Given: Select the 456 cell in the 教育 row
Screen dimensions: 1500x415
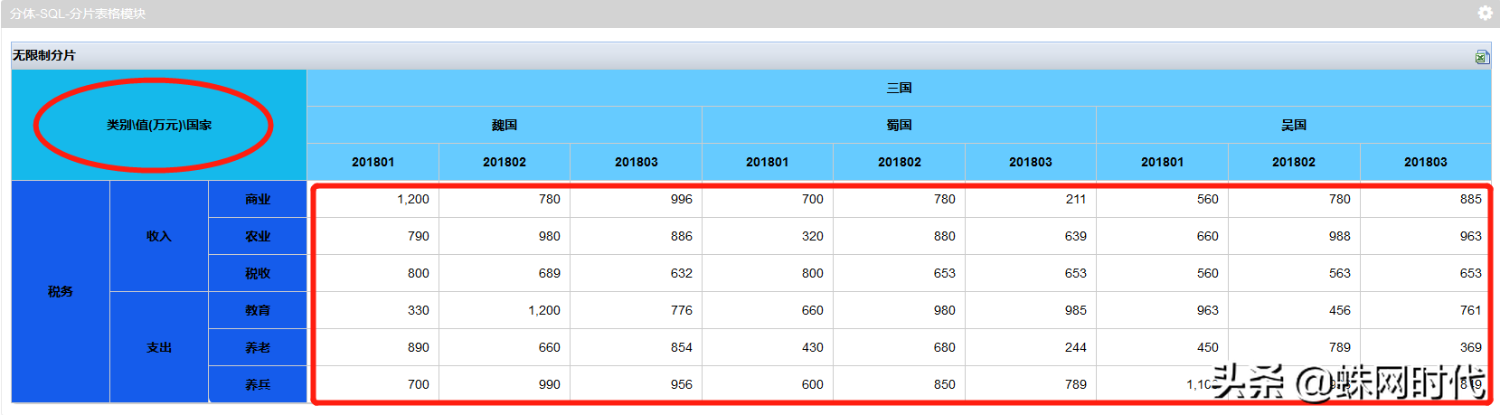Looking at the screenshot, I should click(1294, 310).
